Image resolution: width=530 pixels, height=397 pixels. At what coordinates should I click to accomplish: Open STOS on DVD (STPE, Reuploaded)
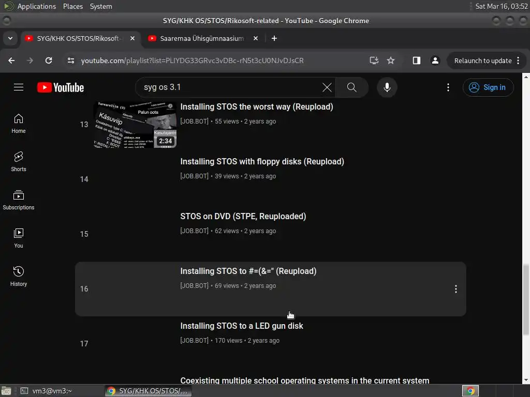243,216
